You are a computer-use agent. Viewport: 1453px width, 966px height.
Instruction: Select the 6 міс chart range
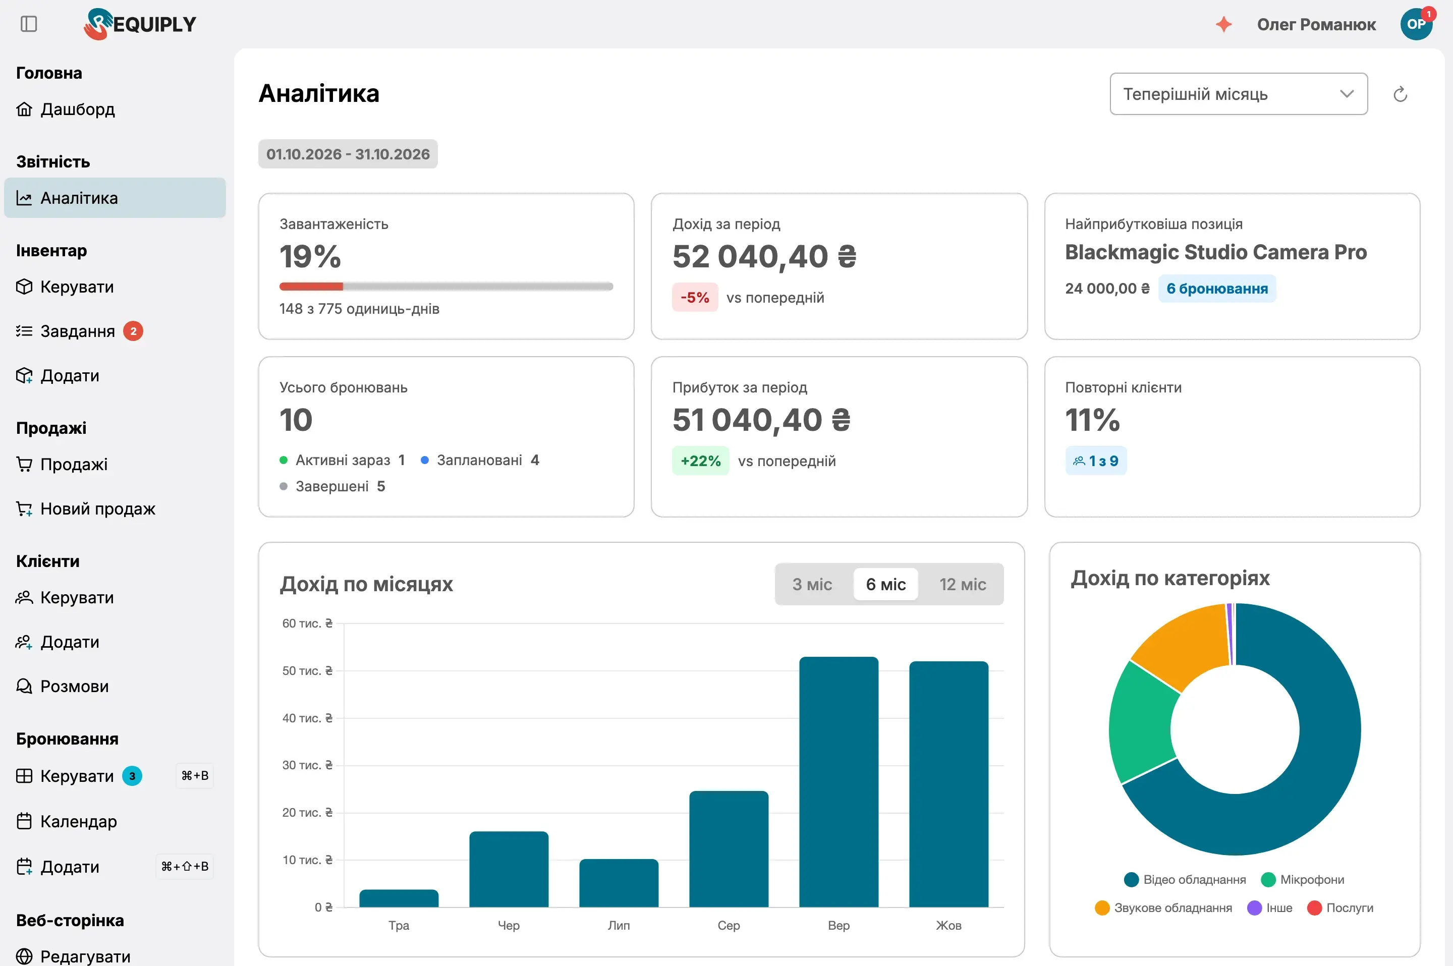(x=885, y=584)
